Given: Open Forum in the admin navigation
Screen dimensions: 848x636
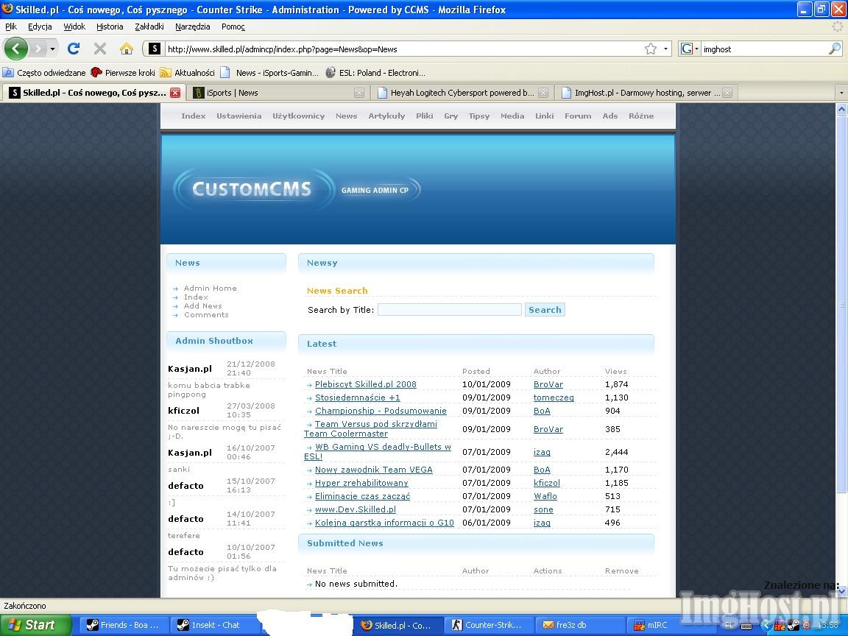Looking at the screenshot, I should tap(578, 116).
